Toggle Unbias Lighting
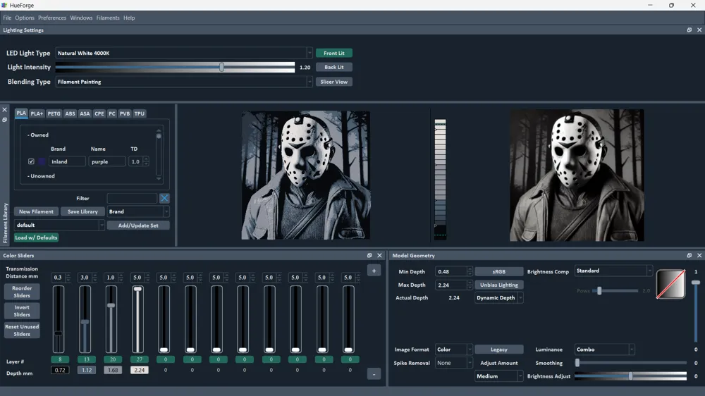This screenshot has height=396, width=705. (x=499, y=285)
